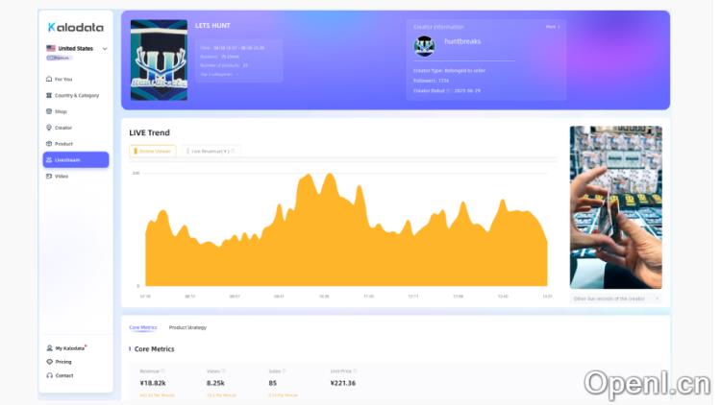Play the livestream video preview

pos(615,207)
